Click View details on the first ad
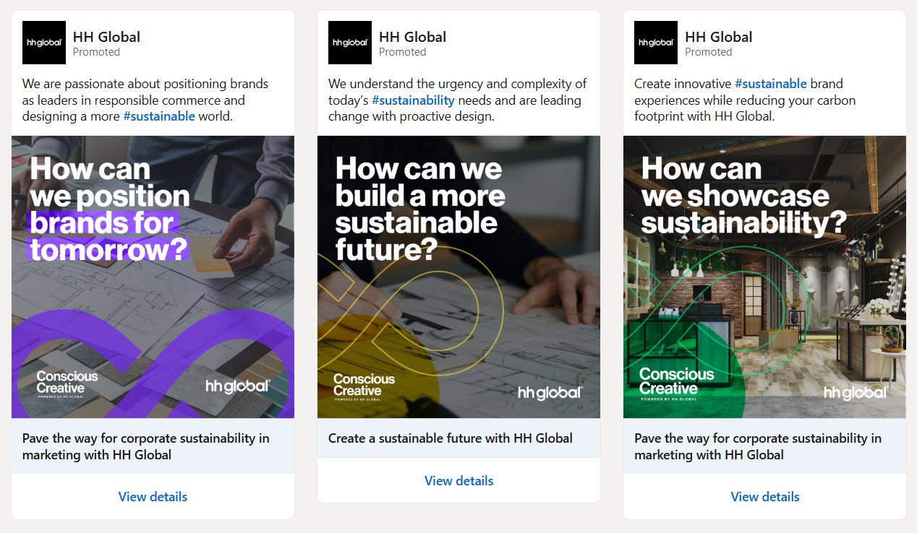This screenshot has height=533, width=917. tap(153, 496)
